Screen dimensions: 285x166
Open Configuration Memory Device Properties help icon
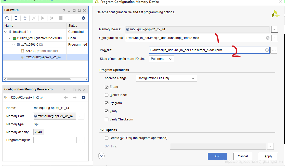tap(64, 90)
